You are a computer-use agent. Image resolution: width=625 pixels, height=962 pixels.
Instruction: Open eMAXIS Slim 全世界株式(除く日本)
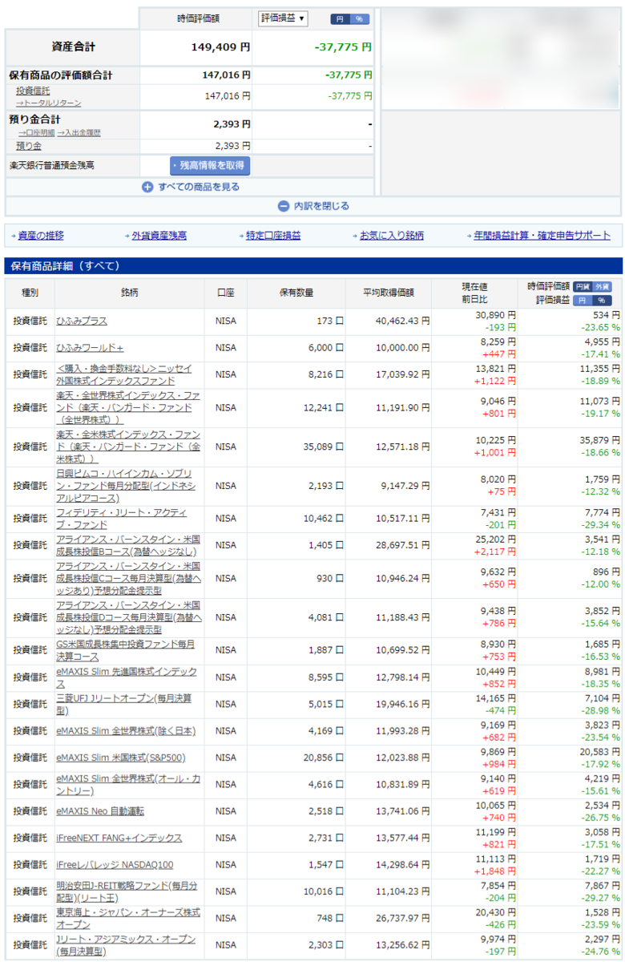126,731
